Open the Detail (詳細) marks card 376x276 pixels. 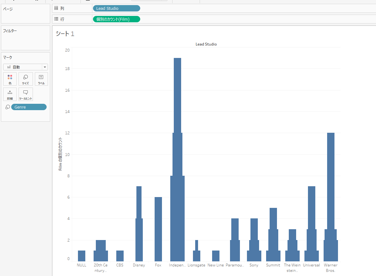click(x=10, y=94)
